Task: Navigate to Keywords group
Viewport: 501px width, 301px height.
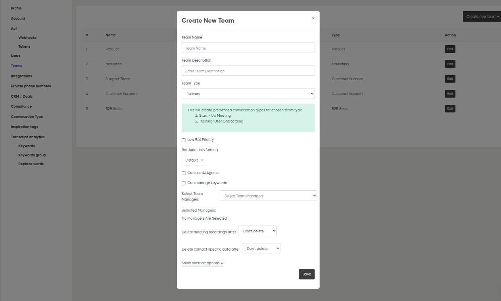Action: click(32, 155)
